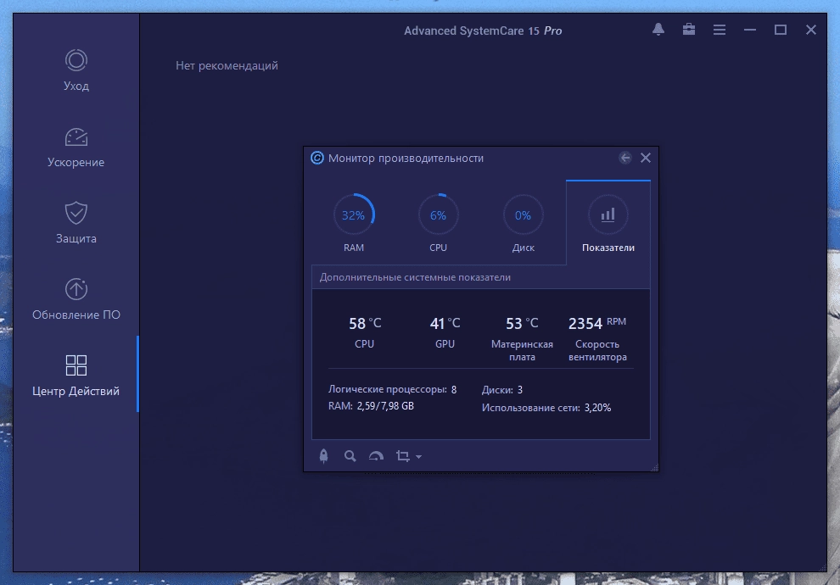
Task: Open the Ускорение speed-up section
Action: pyautogui.click(x=76, y=148)
